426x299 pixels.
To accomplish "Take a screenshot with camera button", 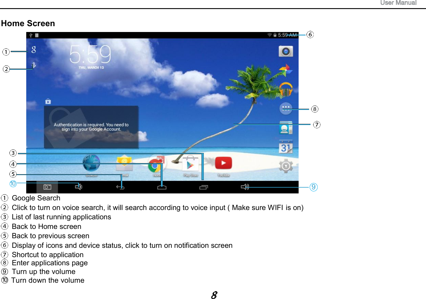I will 47,187.
